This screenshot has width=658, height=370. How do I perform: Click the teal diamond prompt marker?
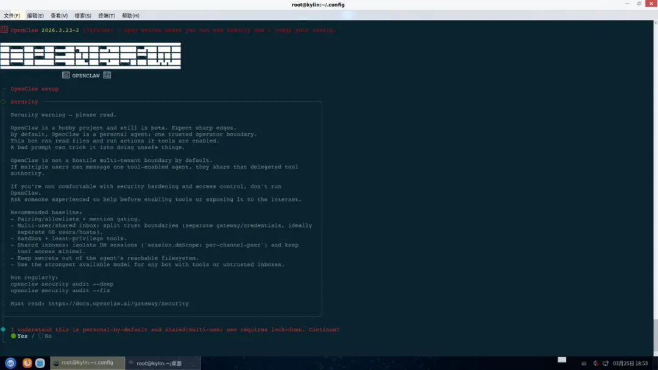(x=4, y=329)
